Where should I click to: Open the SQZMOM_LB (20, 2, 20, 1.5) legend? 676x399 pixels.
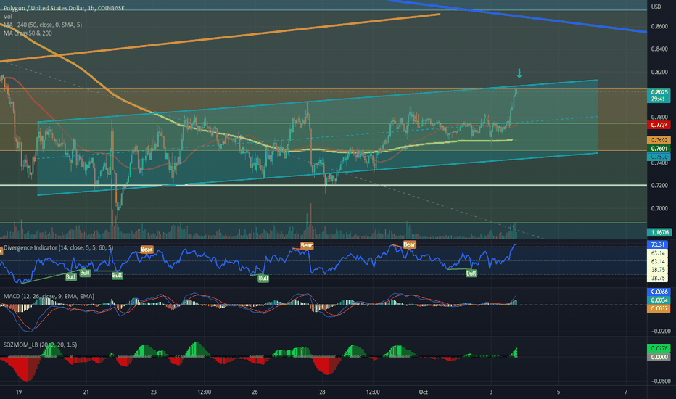tap(41, 345)
